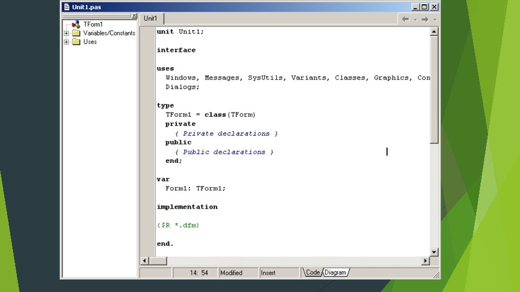
Task: Close the Code Explorer pane
Action: tap(134, 16)
